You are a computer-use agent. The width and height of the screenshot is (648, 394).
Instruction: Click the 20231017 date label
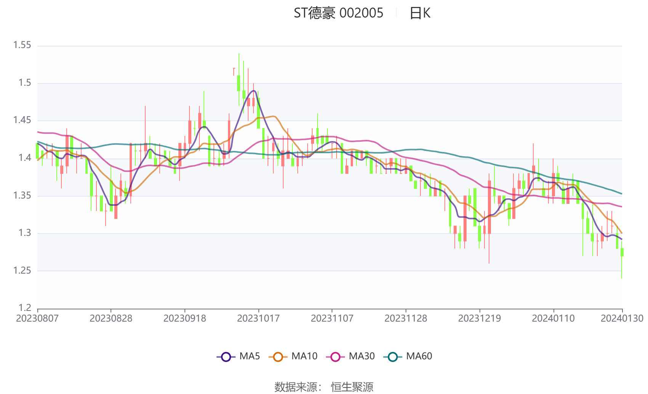[x=258, y=318]
